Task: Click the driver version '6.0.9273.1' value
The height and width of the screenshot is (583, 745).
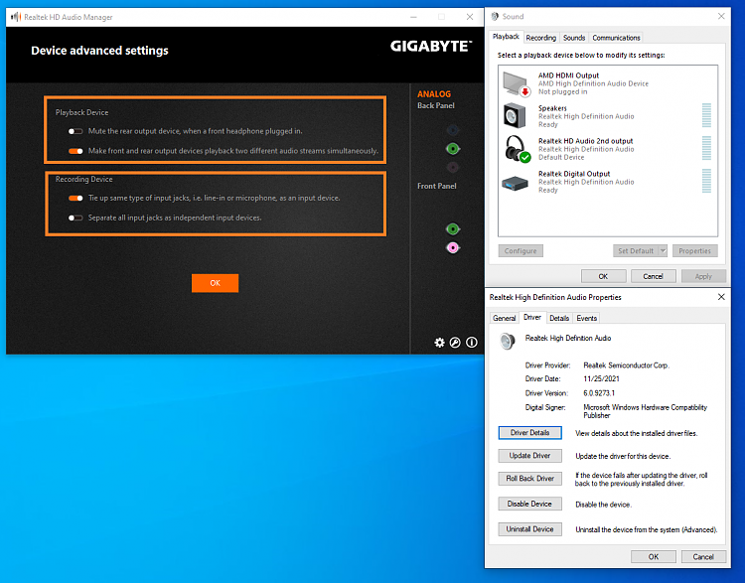Action: pyautogui.click(x=599, y=393)
